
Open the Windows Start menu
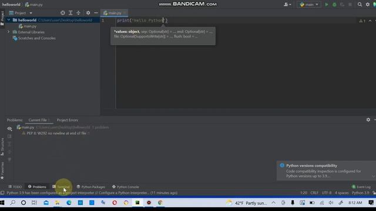point(2,203)
